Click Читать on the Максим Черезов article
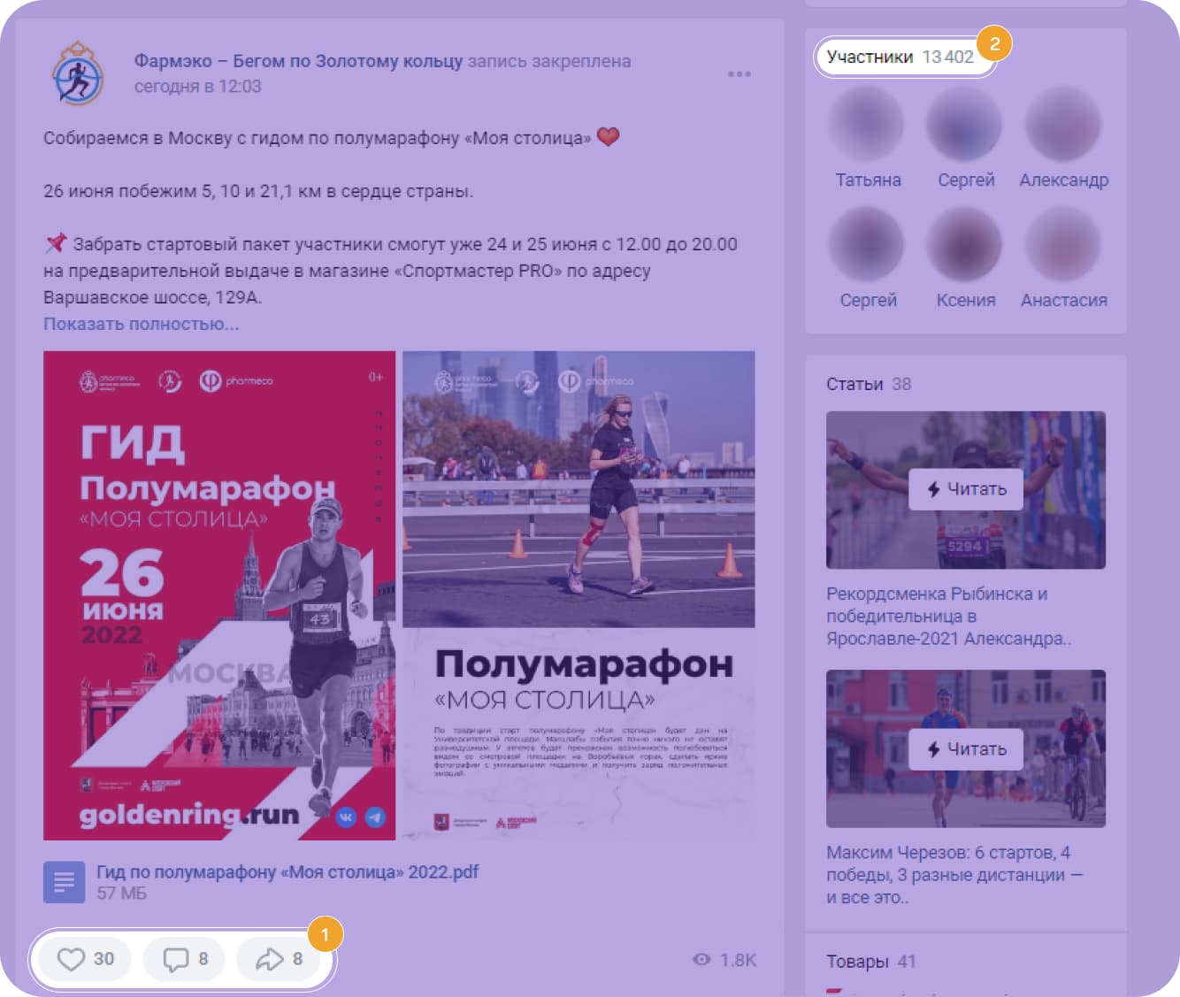The image size is (1180, 997). 966,749
